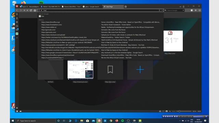
Task: Open the Downloads panel in sidebar
Action: pyautogui.click(x=17, y=18)
